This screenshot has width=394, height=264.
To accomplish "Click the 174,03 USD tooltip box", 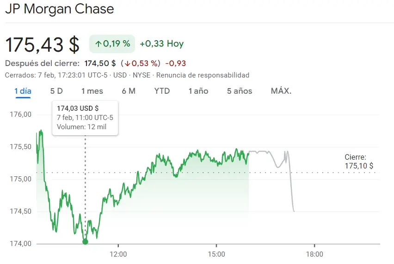I will [x=85, y=117].
